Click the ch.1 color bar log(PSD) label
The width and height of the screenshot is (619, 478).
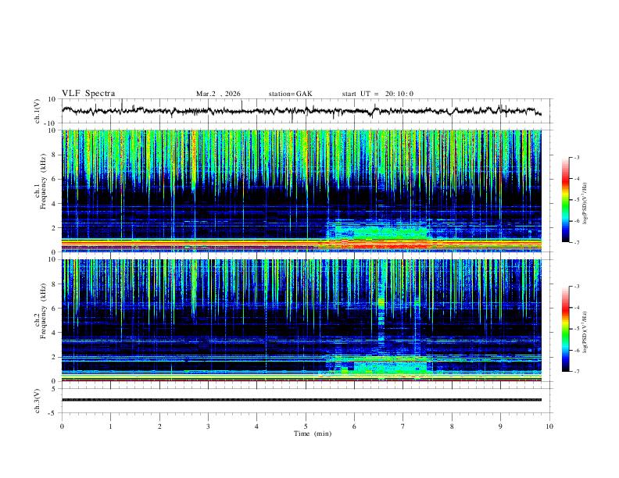tap(585, 203)
